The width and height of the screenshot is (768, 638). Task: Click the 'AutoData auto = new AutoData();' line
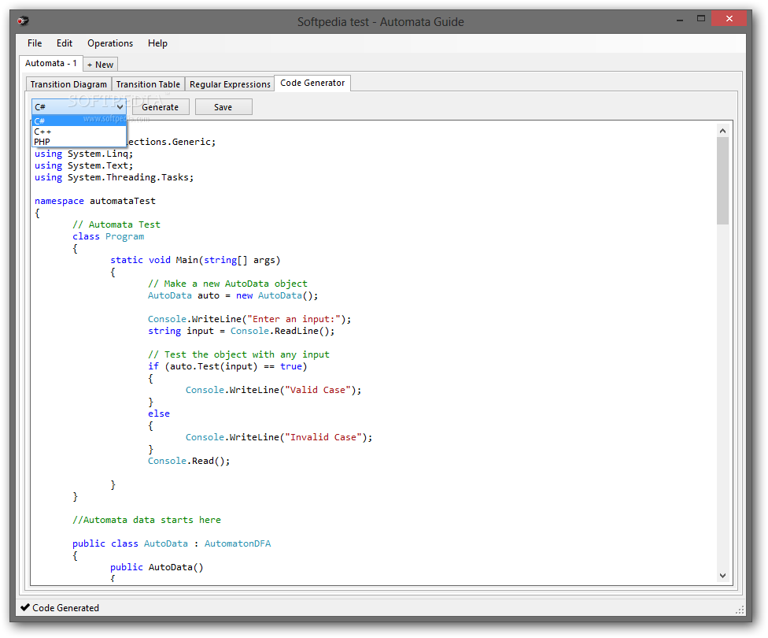[x=233, y=295]
